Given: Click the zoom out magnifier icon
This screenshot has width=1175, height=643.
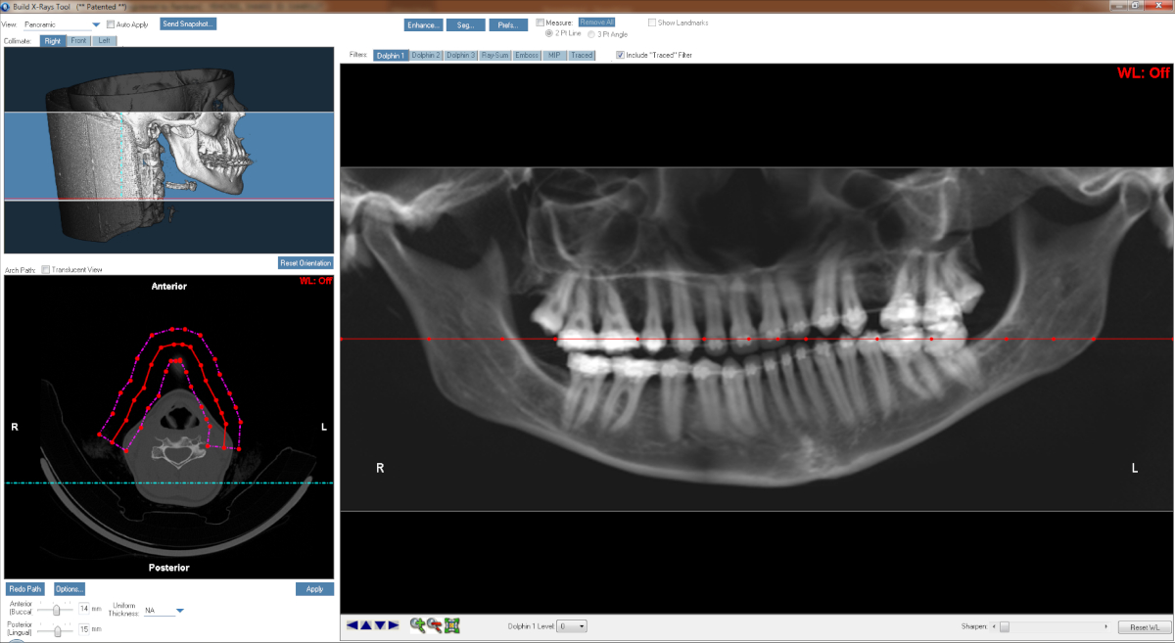Looking at the screenshot, I should click(x=435, y=625).
